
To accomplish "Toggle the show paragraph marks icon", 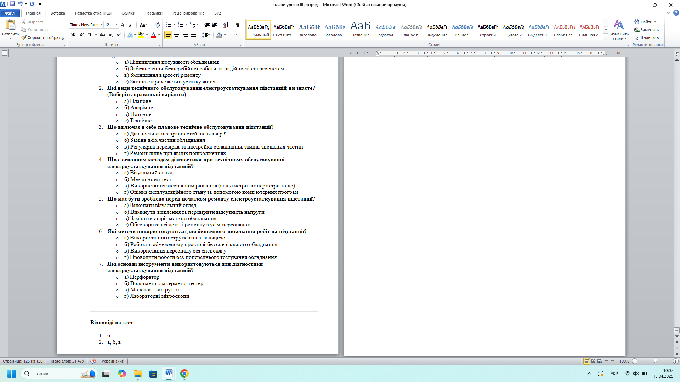I will 238,25.
